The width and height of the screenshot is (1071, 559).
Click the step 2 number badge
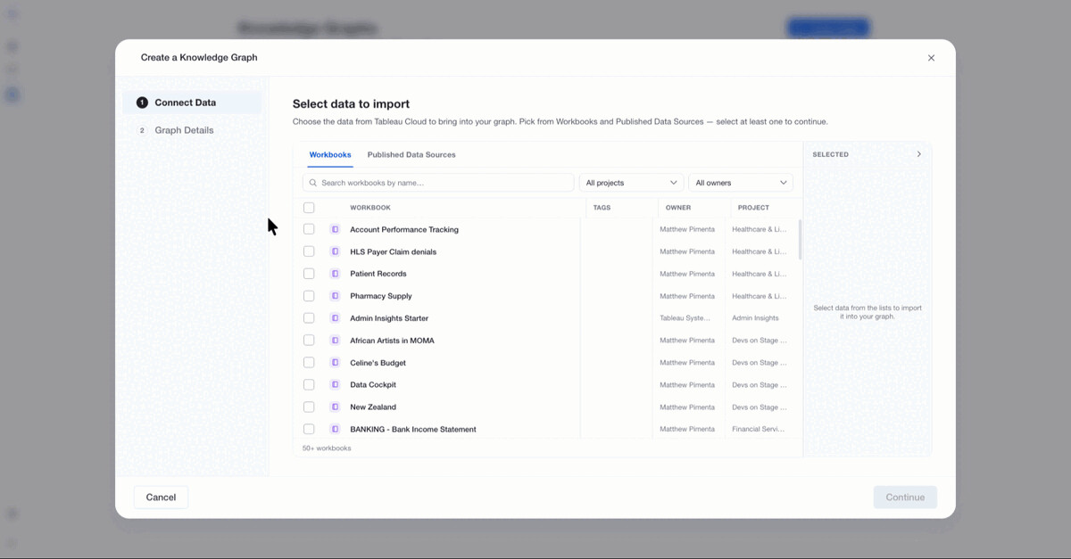142,130
